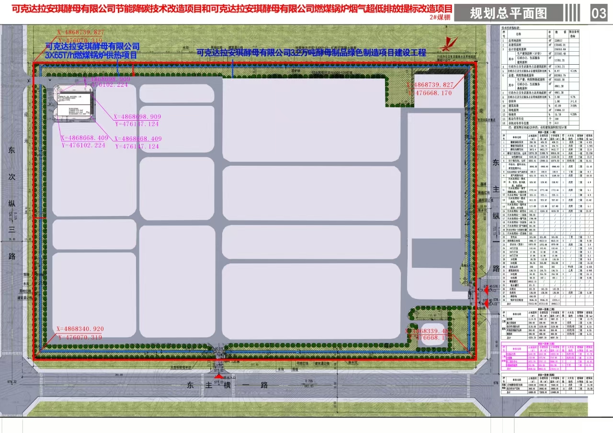Click the 技术经济指标表 table title
The image size is (613, 433).
(x=511, y=28)
